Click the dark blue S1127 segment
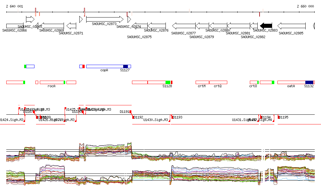Viewport: 321px width, 191px height. (125, 66)
